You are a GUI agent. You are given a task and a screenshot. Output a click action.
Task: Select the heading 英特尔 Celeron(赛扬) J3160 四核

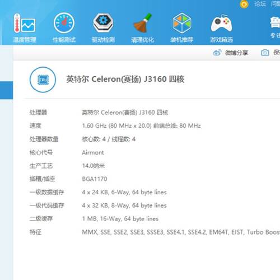(x=125, y=80)
